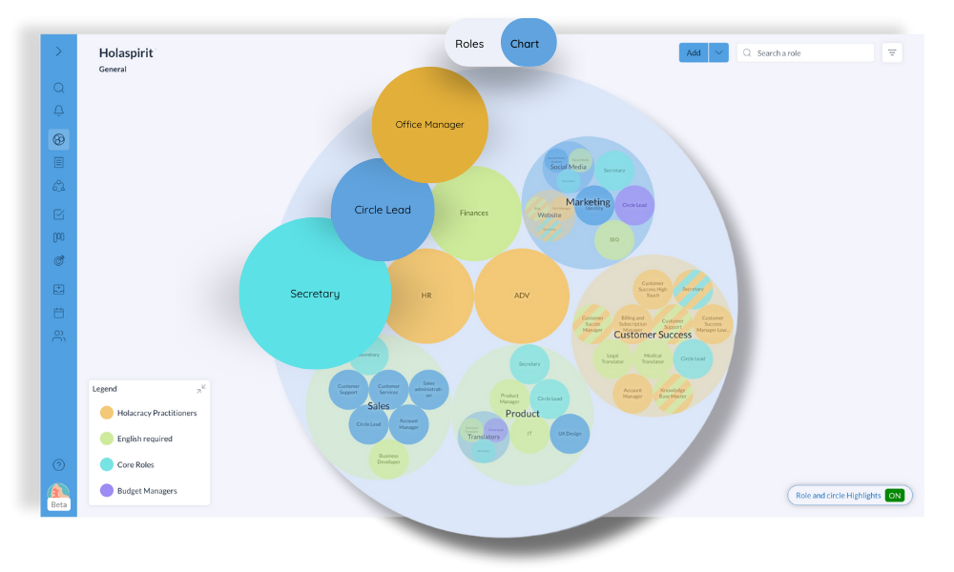Screen dimensions: 954x572
Task: Open the Add button dropdown arrow
Action: pyautogui.click(x=718, y=52)
